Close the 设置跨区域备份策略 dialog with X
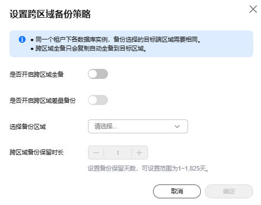The image size is (261, 205). [x=253, y=9]
